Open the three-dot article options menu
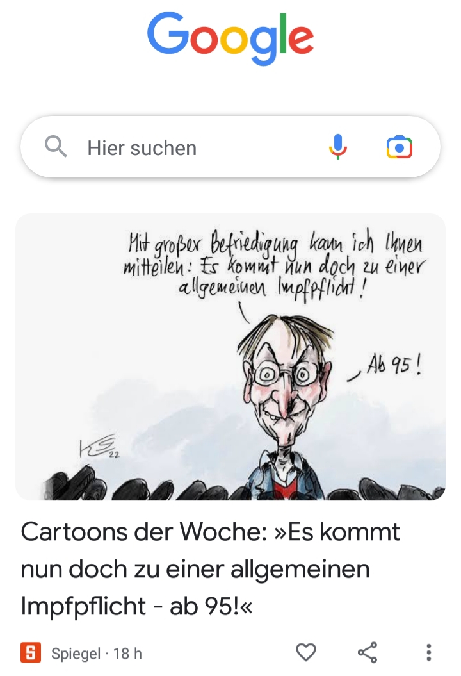Viewport: 461px width, 676px height. point(428,652)
